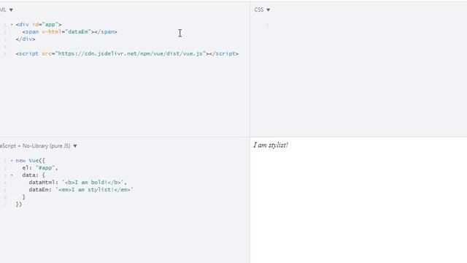This screenshot has height=263, width=467.
Task: Collapse the div id="app" fold arrow
Action: tap(12, 24)
